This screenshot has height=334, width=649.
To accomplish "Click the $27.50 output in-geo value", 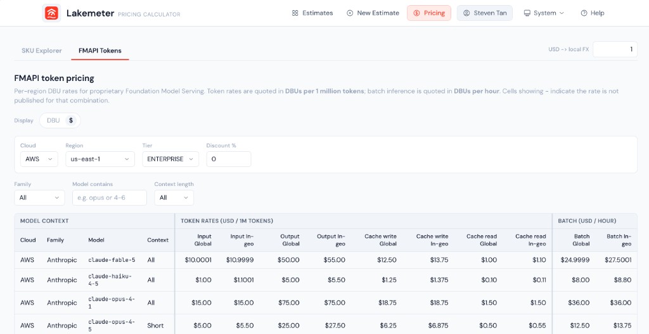I will click(334, 325).
